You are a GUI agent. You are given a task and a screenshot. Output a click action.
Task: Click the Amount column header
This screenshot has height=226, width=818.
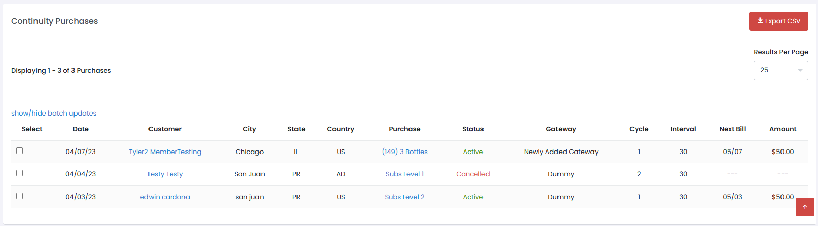[783, 129]
